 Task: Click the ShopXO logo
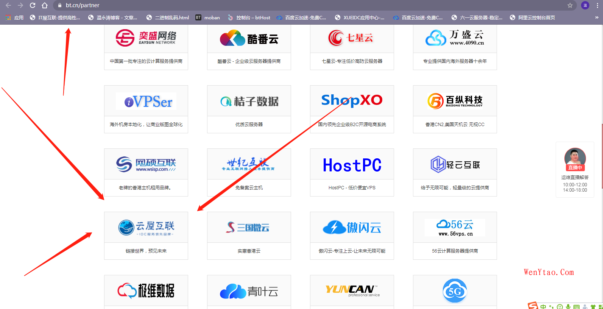352,100
